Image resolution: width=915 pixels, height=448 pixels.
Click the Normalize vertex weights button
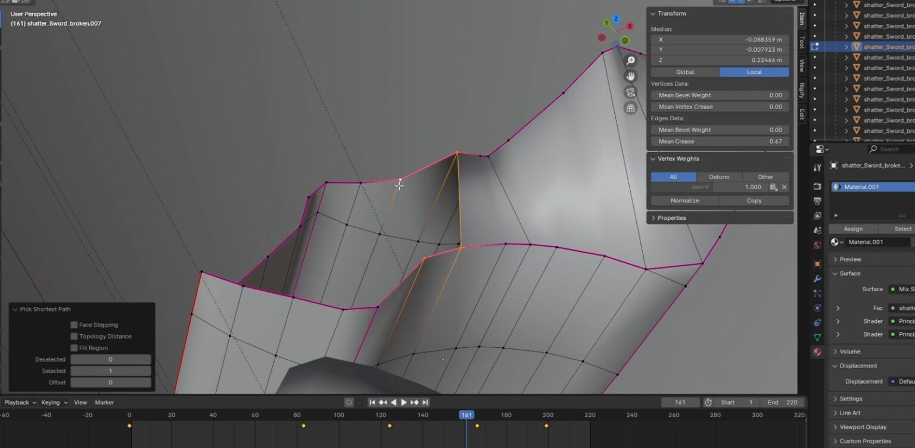click(684, 201)
